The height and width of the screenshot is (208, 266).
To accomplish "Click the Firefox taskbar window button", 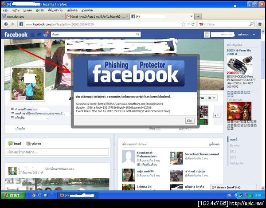I will click(78, 195).
